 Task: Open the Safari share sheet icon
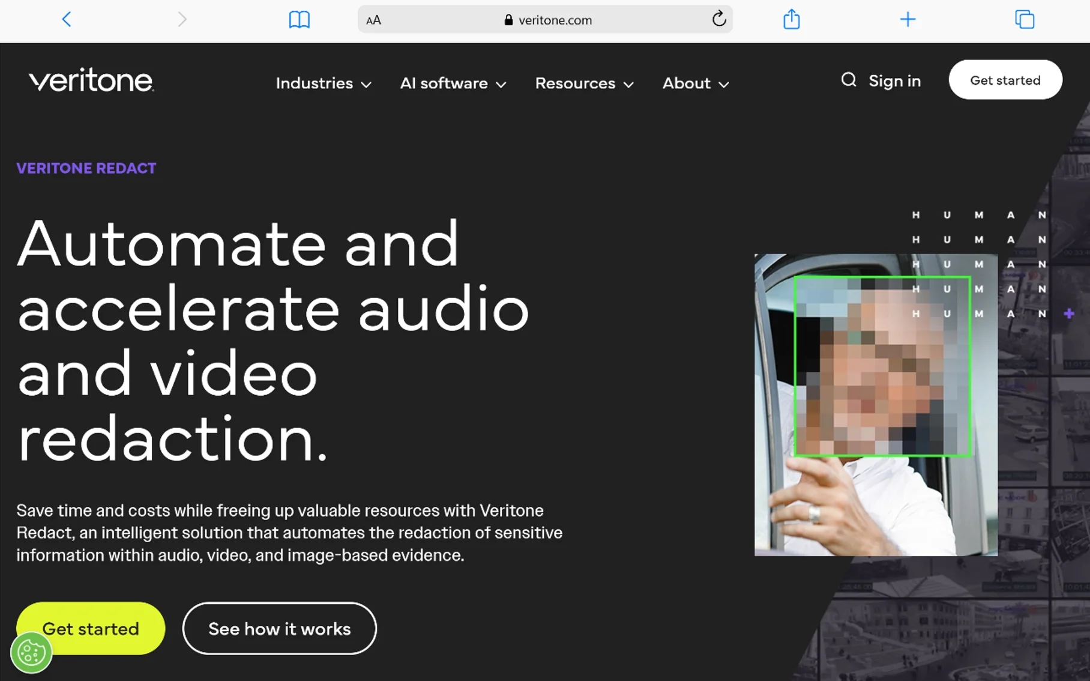pyautogui.click(x=791, y=19)
